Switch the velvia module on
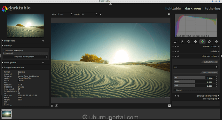 (x=173, y=52)
